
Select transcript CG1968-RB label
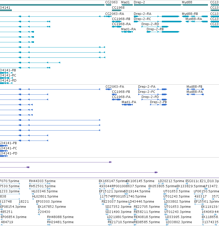click(x=121, y=19)
